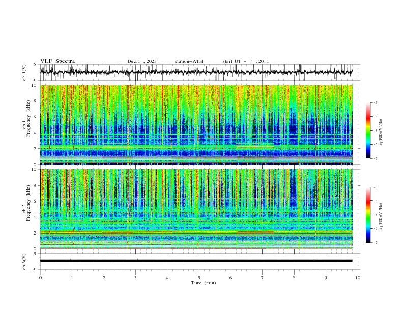
Task: Click the "-4" tick on ch.2 colorbar
Action: (376, 201)
